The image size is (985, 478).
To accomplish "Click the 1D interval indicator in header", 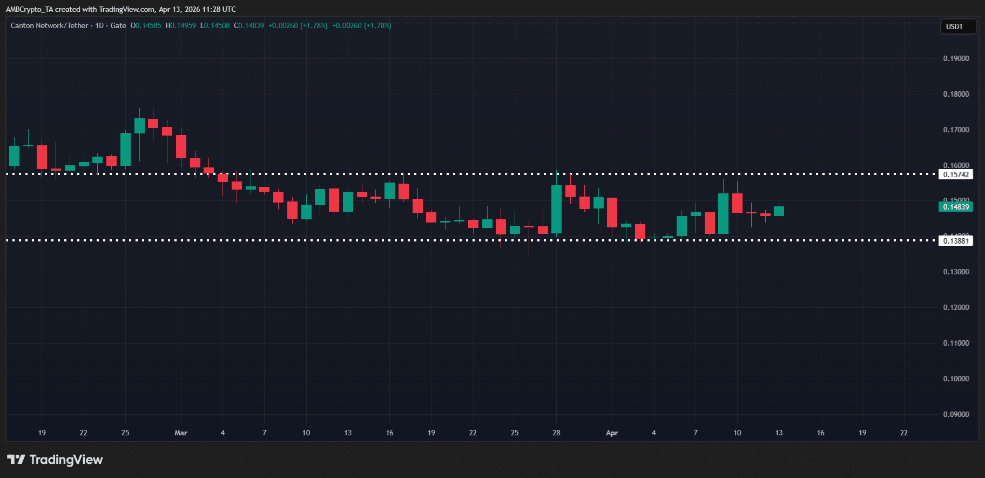I will 99,25.
